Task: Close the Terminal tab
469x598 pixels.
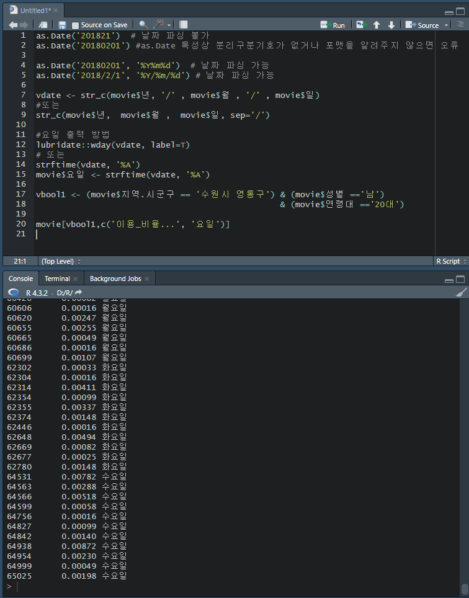Action: (75, 279)
